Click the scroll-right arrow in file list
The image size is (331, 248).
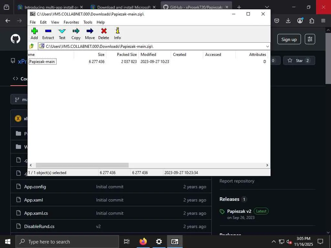point(267,165)
